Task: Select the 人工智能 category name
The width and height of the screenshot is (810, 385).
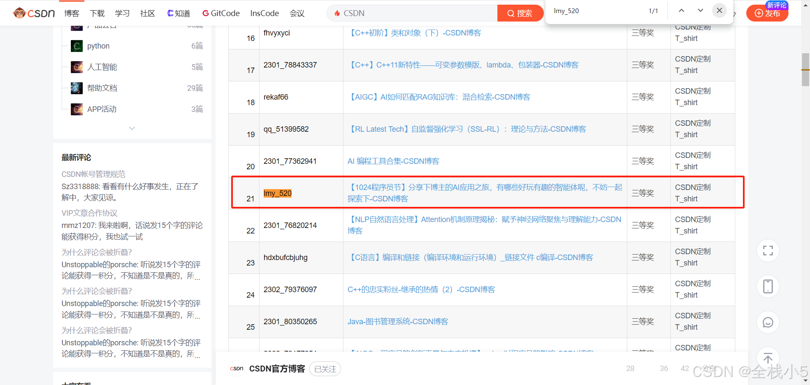Action: click(102, 67)
